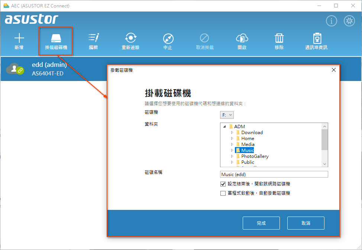Click the 新增 (add) toolbar icon
The image size is (362, 250).
point(19,41)
